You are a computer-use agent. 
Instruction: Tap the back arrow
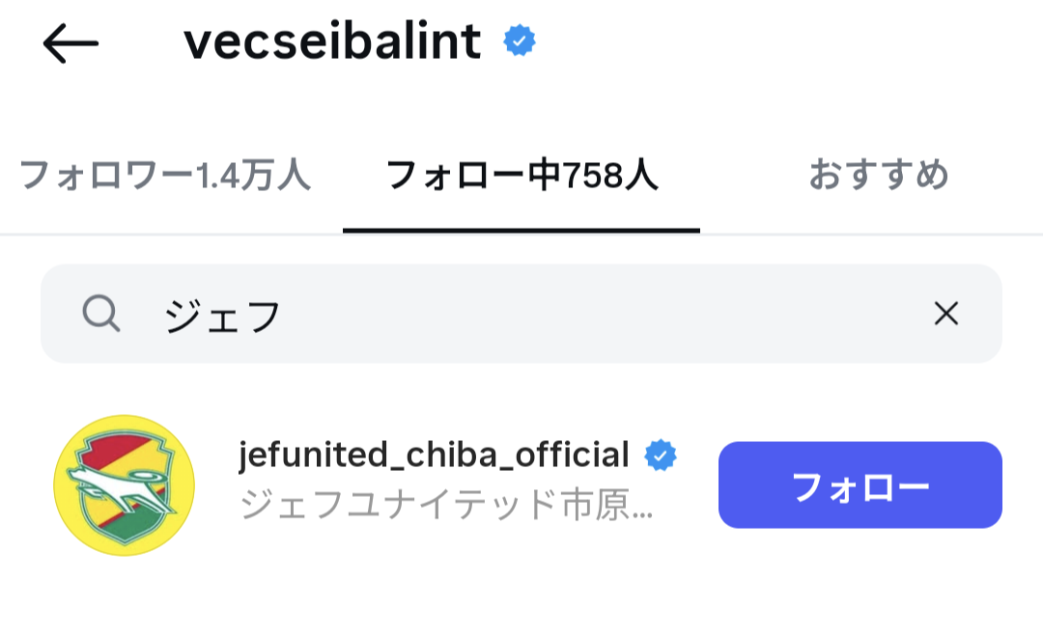70,43
